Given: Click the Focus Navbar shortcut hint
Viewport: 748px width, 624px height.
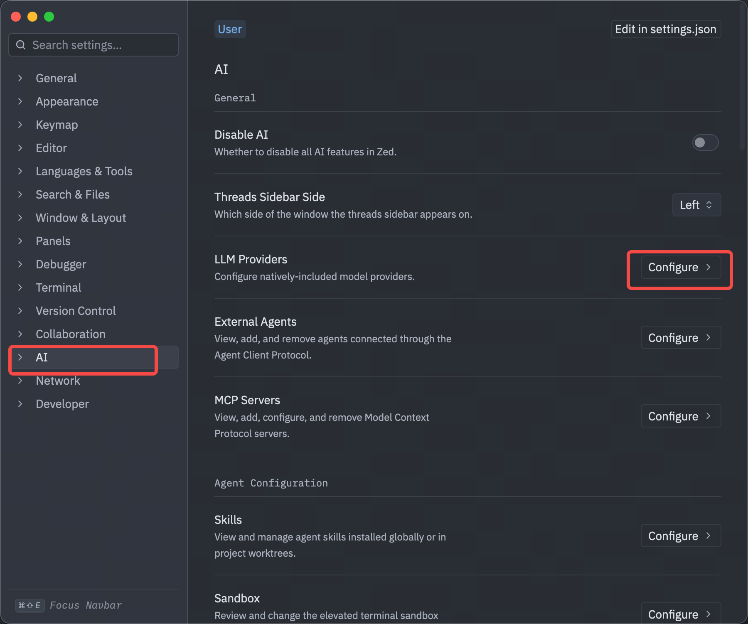Looking at the screenshot, I should click(69, 605).
